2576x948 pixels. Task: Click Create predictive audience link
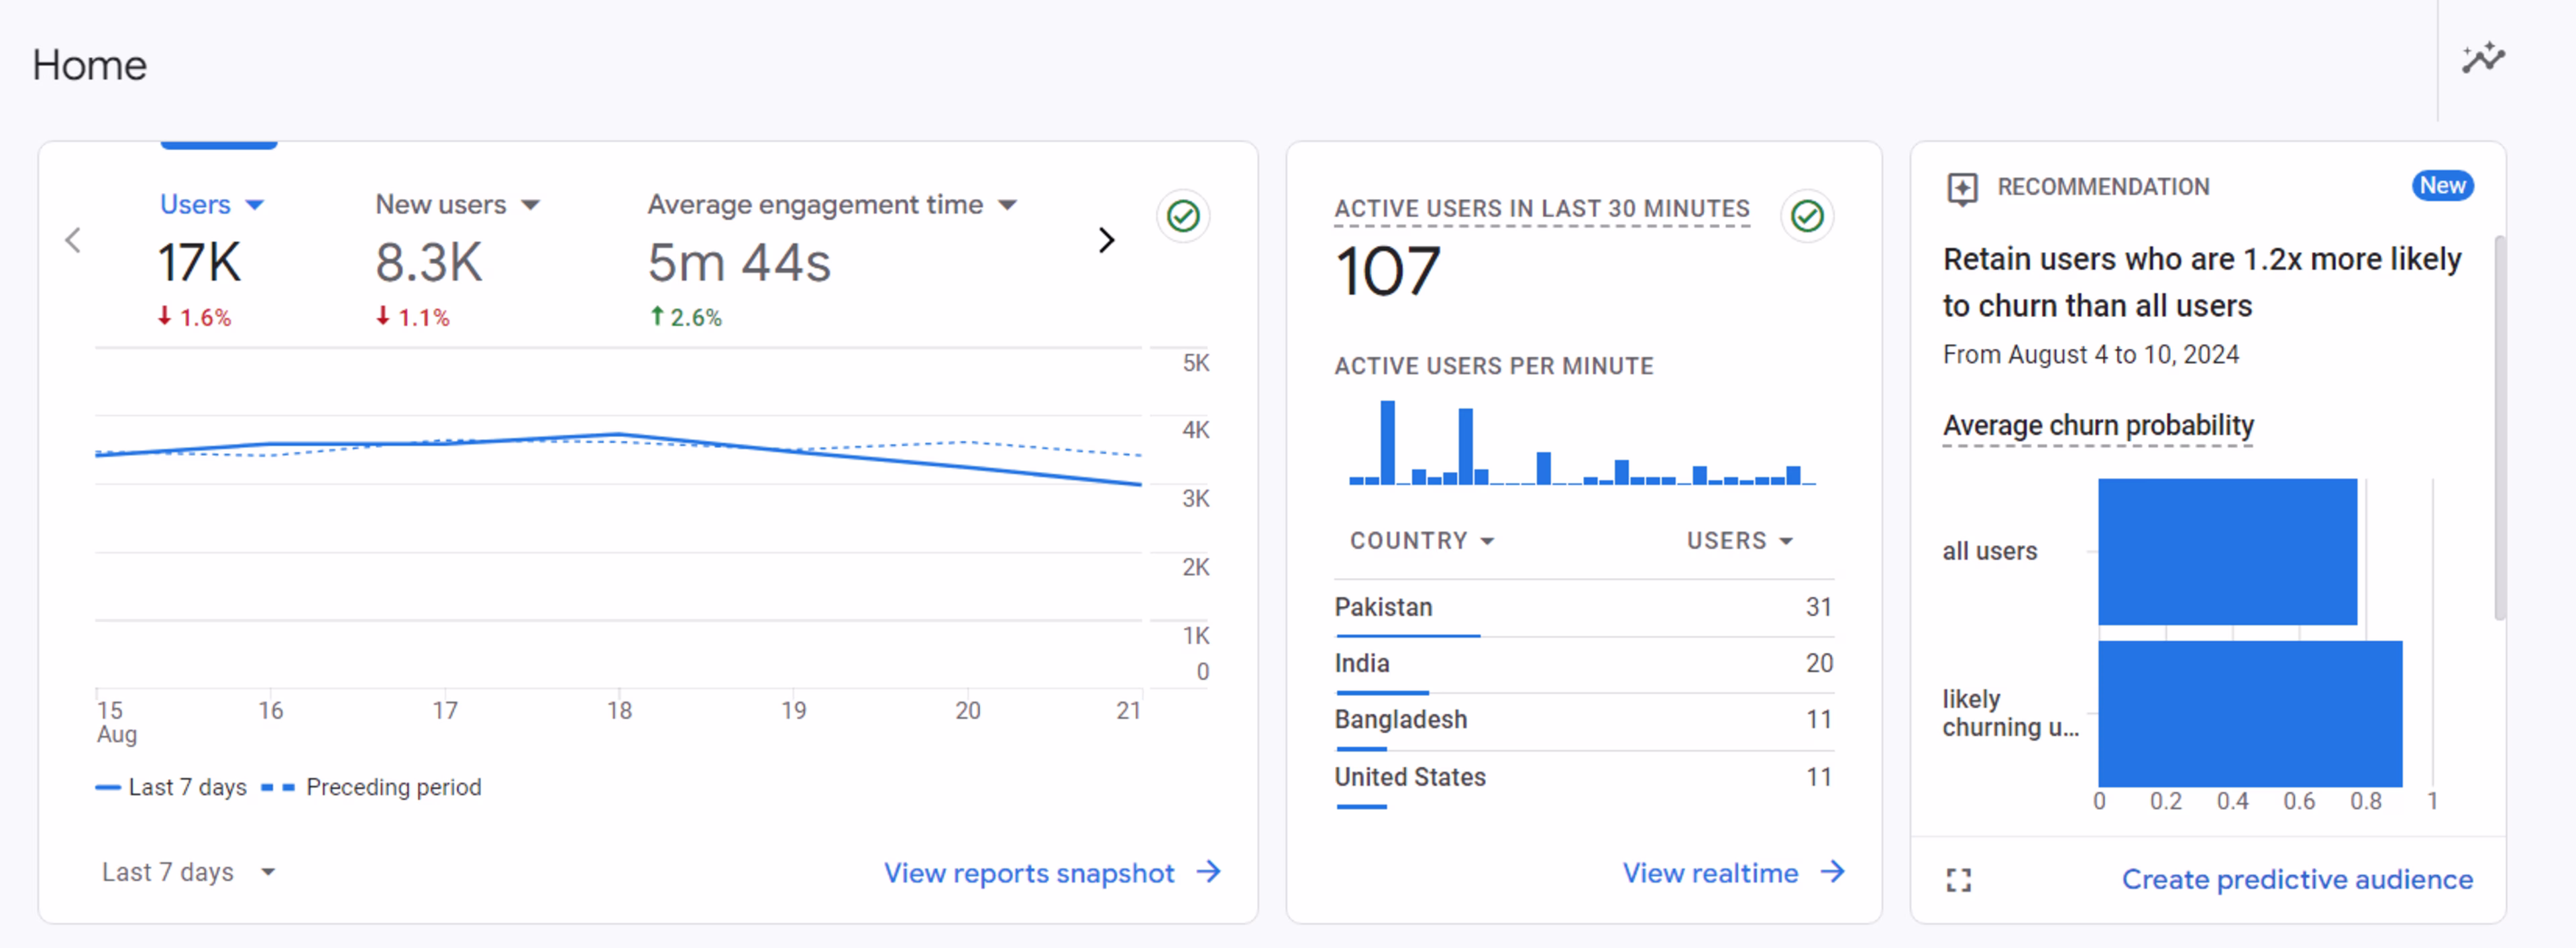2297,879
